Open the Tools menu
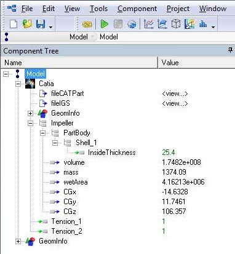235x254 pixels. coord(98,9)
